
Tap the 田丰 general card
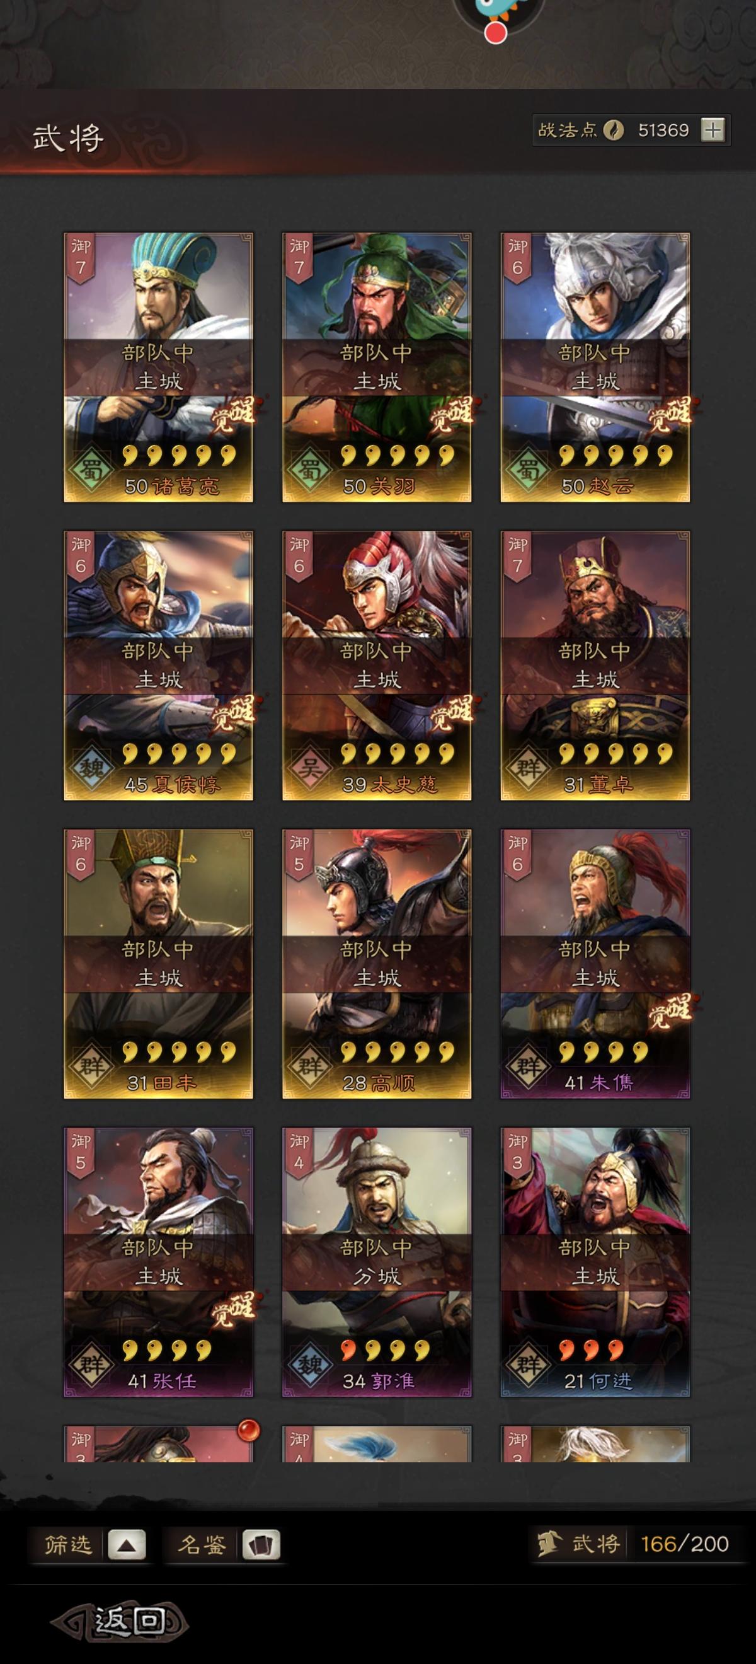tap(158, 964)
